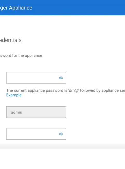125x169 pixels.
Task: Open the Example link under the password hint
Action: tap(14, 95)
